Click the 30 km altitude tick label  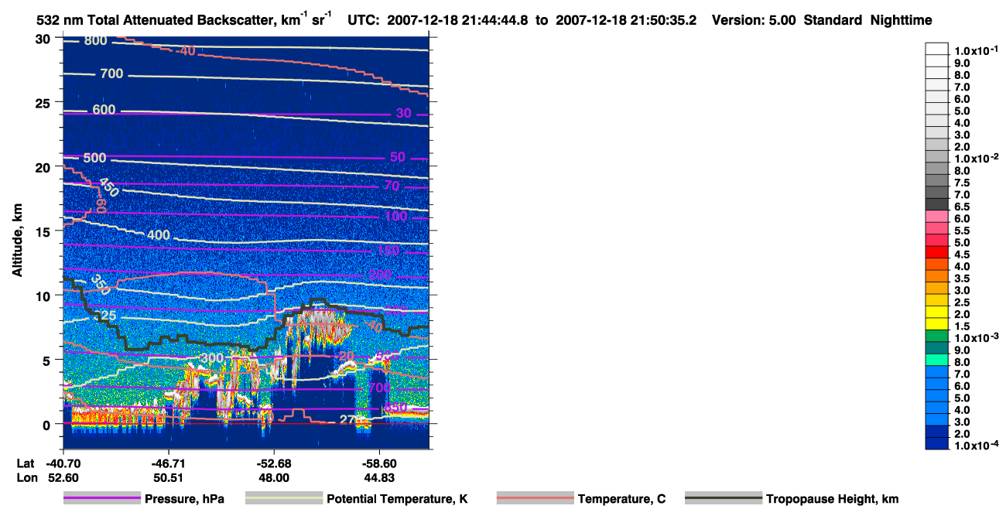click(43, 38)
